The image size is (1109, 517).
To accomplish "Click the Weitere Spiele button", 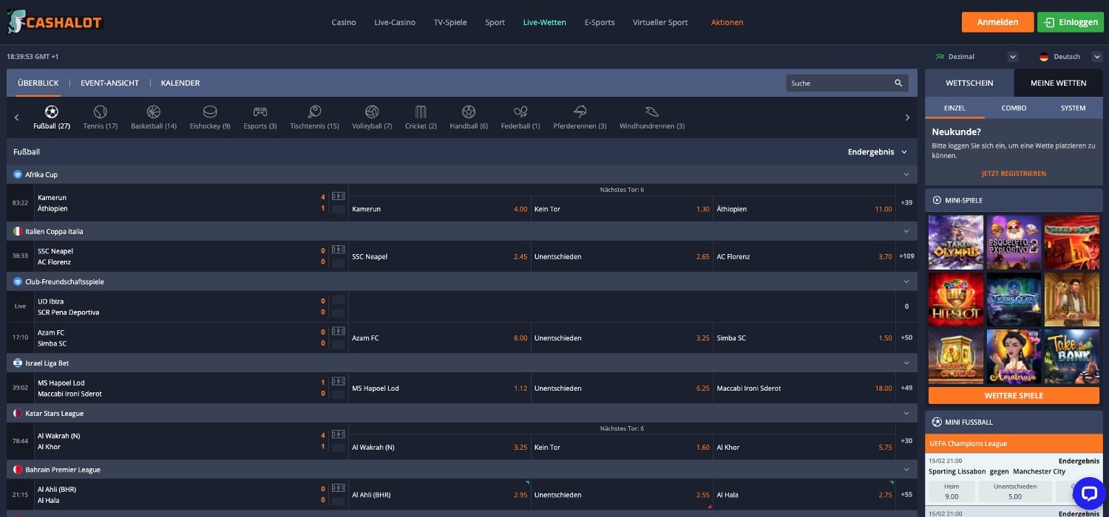I will tap(1014, 396).
